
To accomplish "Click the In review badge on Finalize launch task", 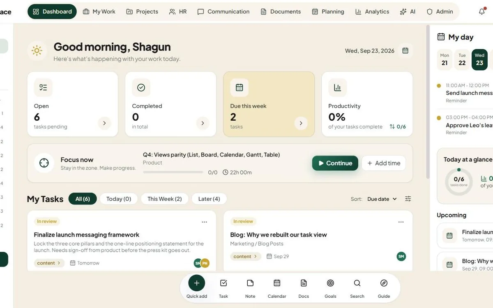I will [47, 221].
